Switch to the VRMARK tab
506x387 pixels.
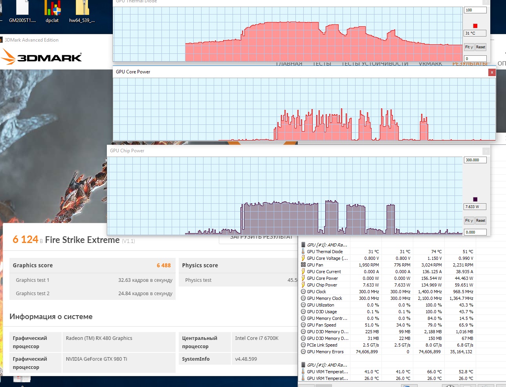[x=430, y=64]
